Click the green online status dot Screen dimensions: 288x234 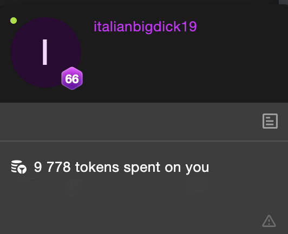(x=14, y=21)
